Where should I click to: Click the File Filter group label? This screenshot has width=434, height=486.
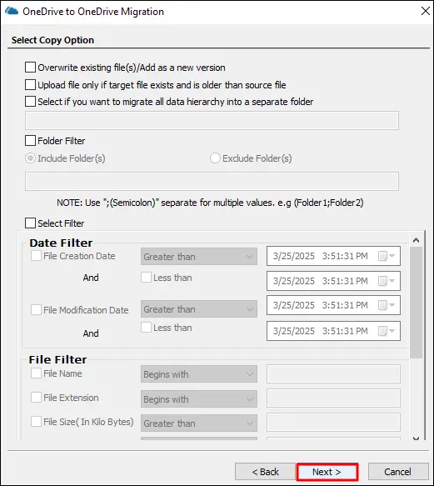click(58, 359)
